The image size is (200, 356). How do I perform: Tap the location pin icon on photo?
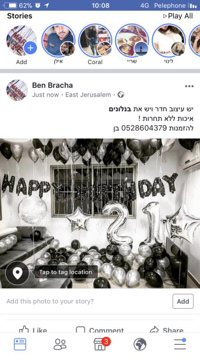tap(18, 273)
